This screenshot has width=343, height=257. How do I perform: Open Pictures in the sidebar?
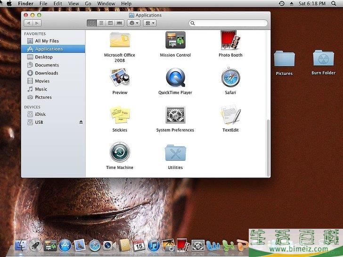point(53,97)
